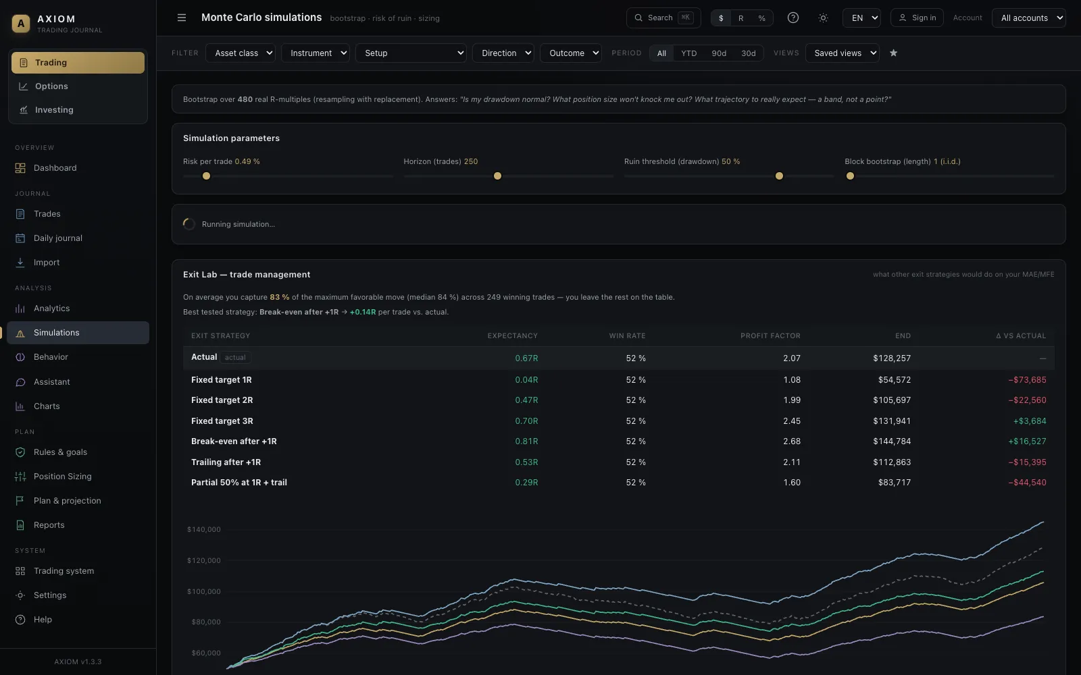Select YTD period filter
The width and height of the screenshot is (1081, 675).
pyautogui.click(x=688, y=53)
